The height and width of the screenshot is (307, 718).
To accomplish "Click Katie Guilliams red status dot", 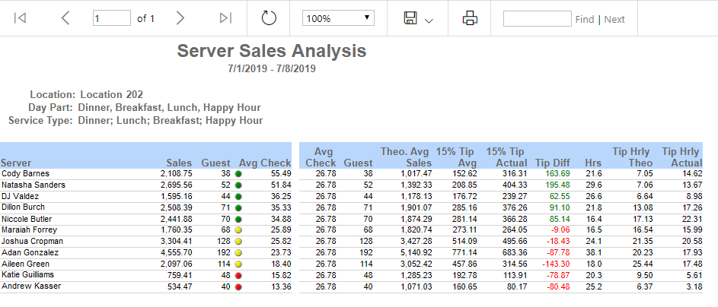I will tap(238, 276).
